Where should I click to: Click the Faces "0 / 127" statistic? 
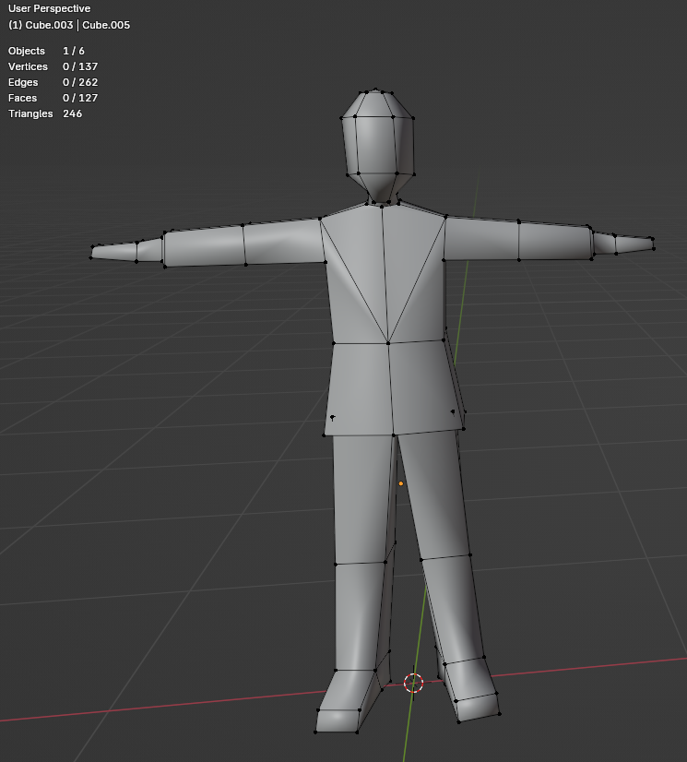[x=80, y=98]
